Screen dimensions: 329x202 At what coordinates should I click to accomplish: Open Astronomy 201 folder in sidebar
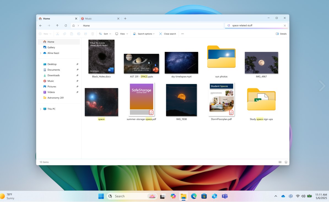click(x=59, y=98)
